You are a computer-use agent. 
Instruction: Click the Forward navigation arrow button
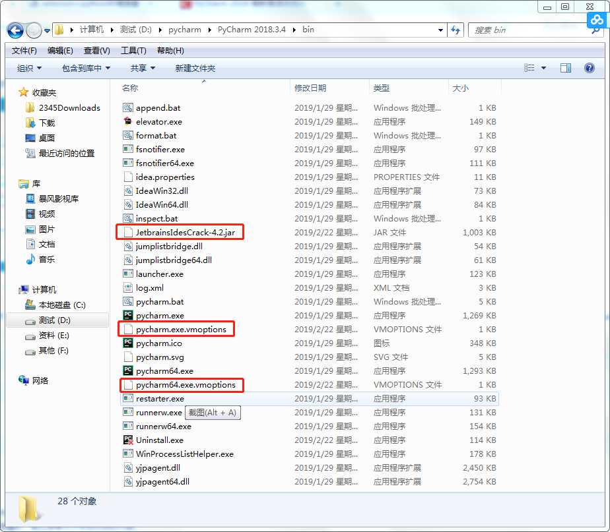(34, 30)
